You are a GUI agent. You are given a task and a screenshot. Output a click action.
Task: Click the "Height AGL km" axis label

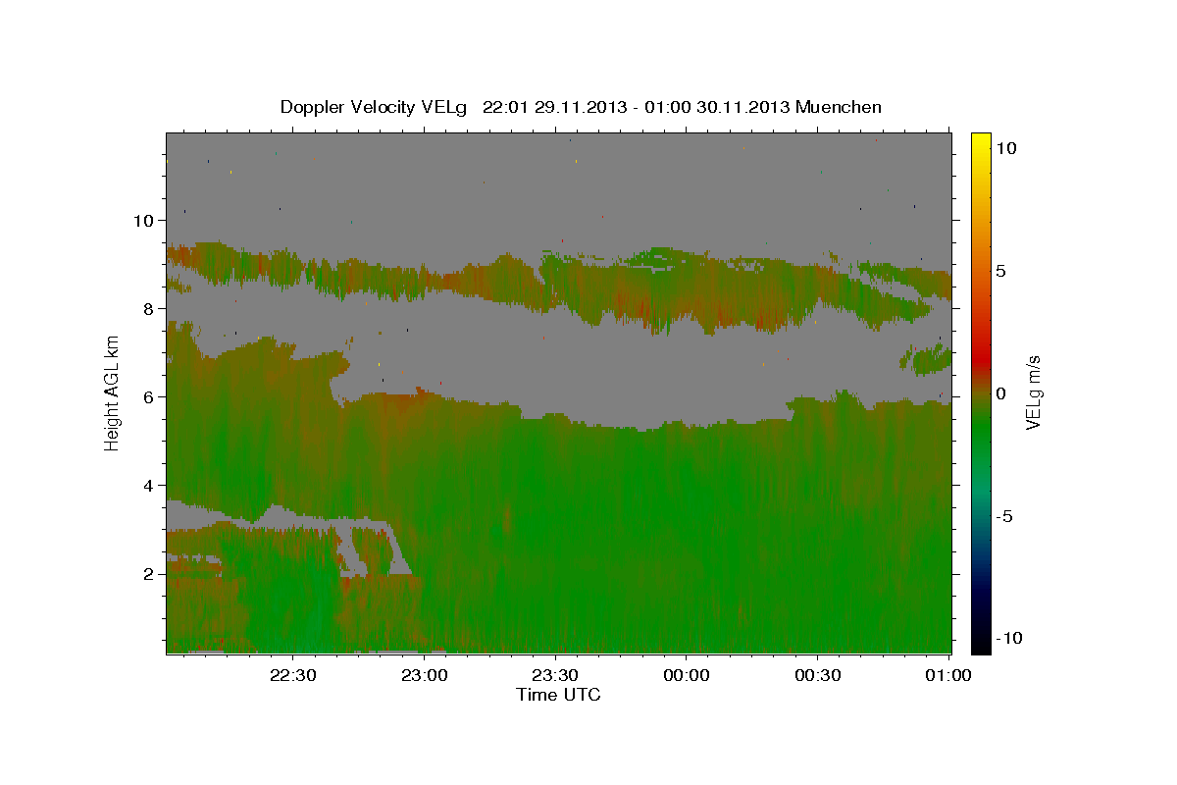pos(113,392)
